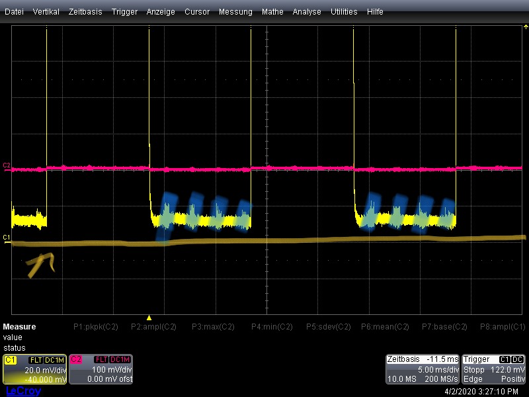Open the Analyse menu
Viewport: 529px width, 397px height.
307,12
